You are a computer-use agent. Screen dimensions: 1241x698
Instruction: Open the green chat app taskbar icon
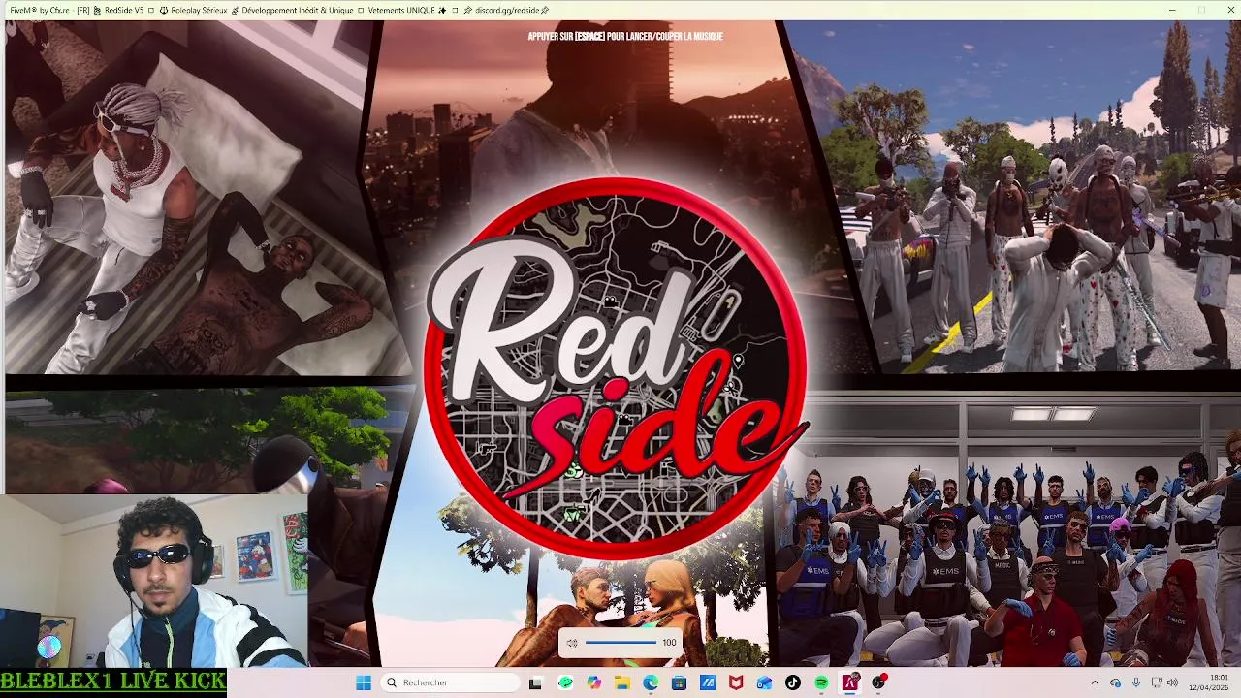click(x=565, y=682)
